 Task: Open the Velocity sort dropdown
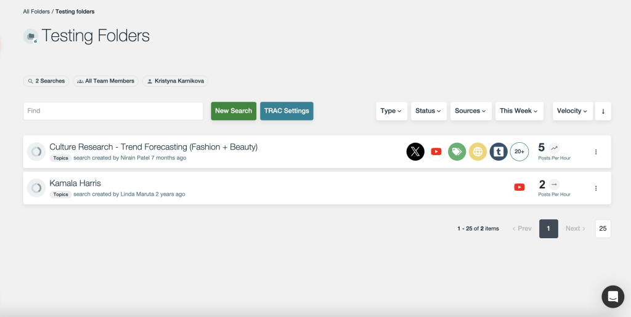(572, 111)
